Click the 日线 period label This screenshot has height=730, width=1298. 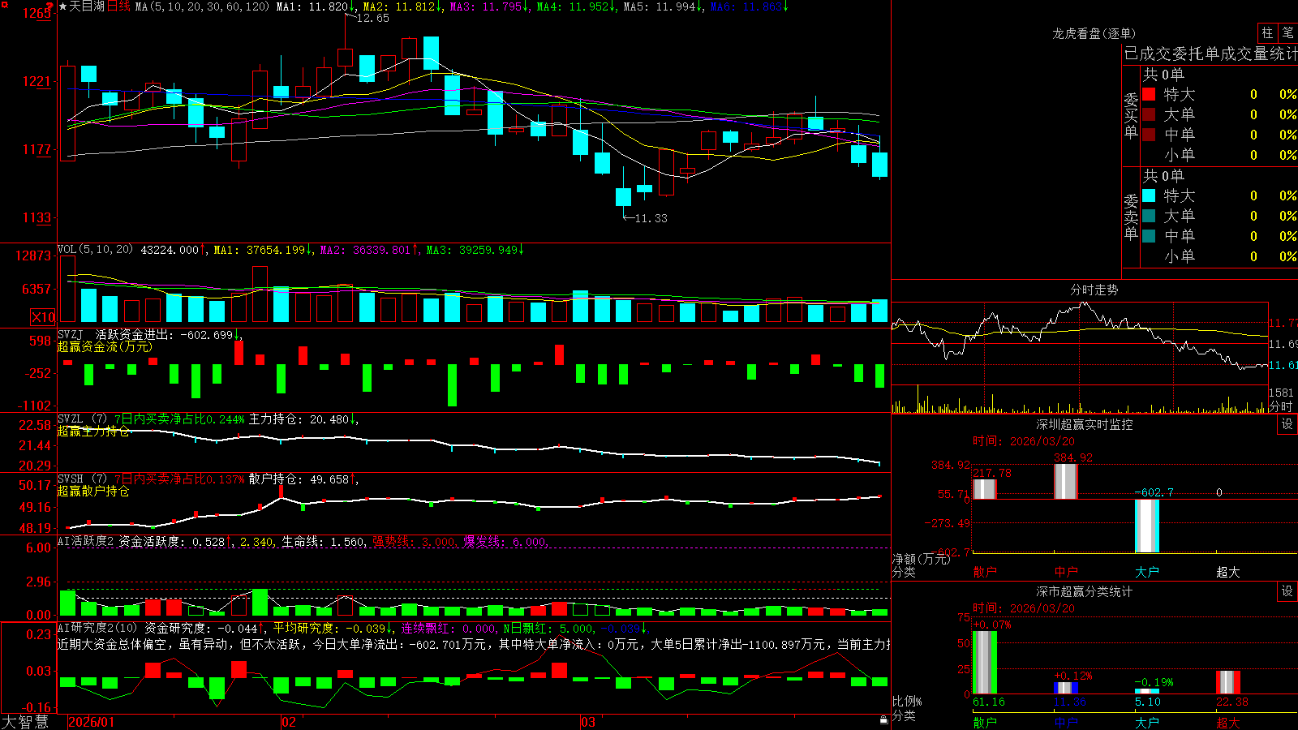[118, 6]
